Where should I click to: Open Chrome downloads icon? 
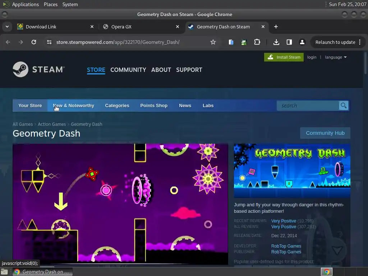point(276,42)
